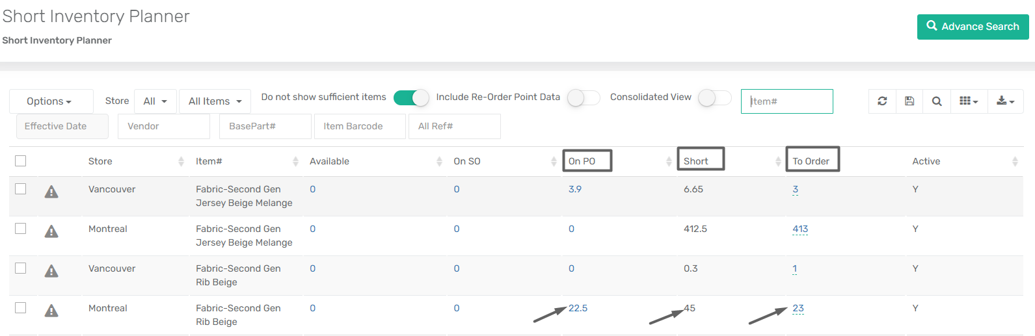Click the Advance Search button
1035x336 pixels.
973,27
